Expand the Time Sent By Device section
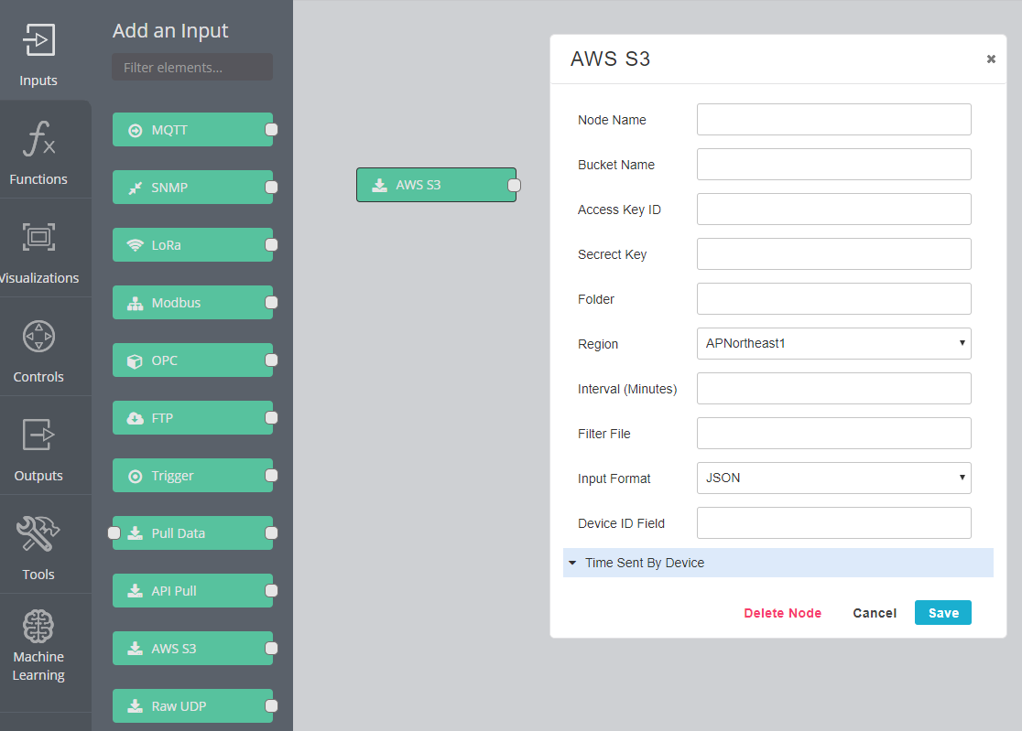The height and width of the screenshot is (731, 1022). tap(777, 563)
